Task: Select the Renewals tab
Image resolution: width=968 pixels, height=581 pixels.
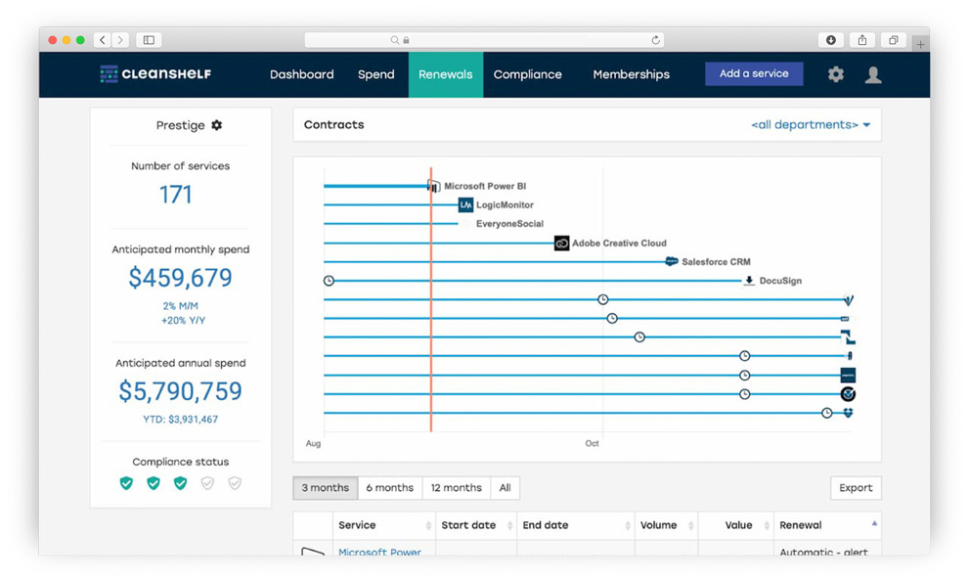Action: click(x=446, y=74)
